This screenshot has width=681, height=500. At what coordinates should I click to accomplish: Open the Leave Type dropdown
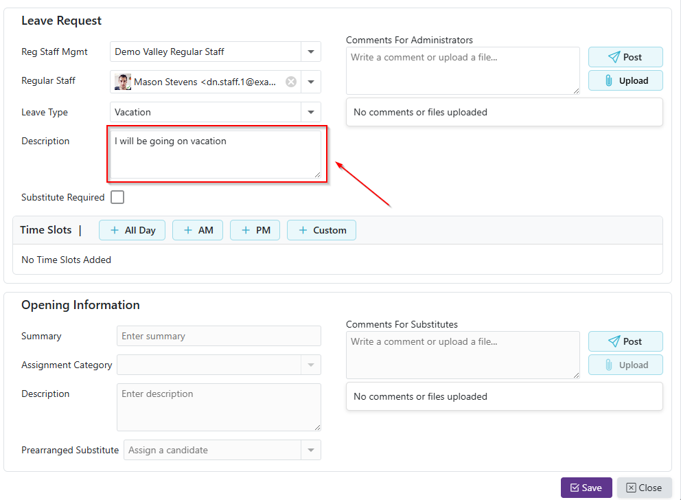[x=311, y=112]
